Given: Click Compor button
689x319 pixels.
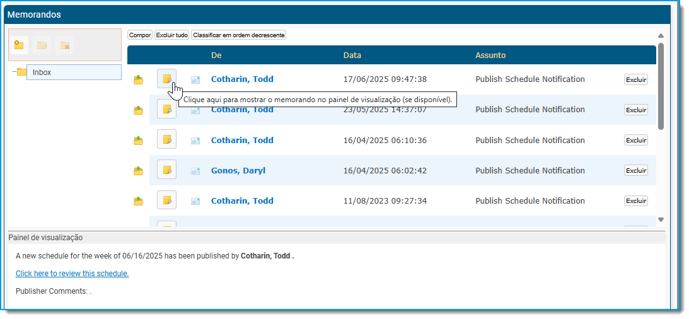Looking at the screenshot, I should tap(140, 35).
